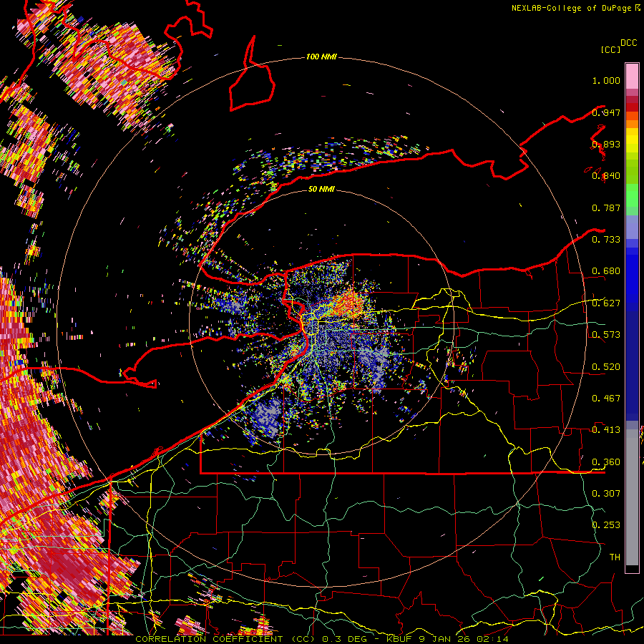This screenshot has width=644, height=644.
Task: Click the 0.947 scale value
Action: click(606, 112)
